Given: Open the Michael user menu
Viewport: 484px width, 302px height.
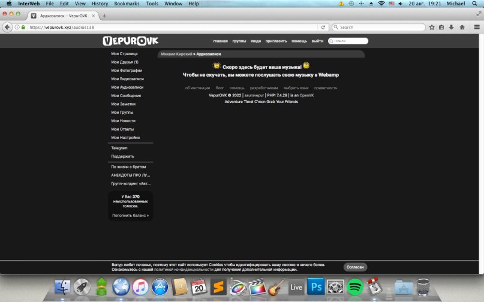Looking at the screenshot, I should (x=456, y=4).
